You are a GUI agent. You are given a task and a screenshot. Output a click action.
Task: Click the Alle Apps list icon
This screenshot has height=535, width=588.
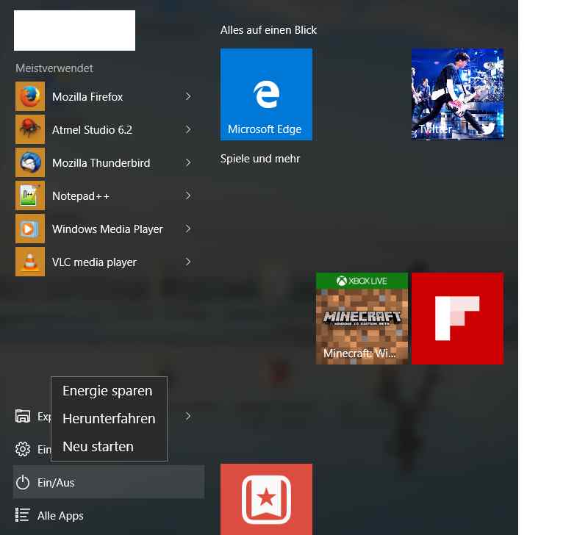click(x=23, y=515)
